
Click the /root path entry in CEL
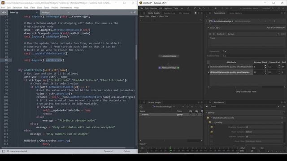point(212,38)
